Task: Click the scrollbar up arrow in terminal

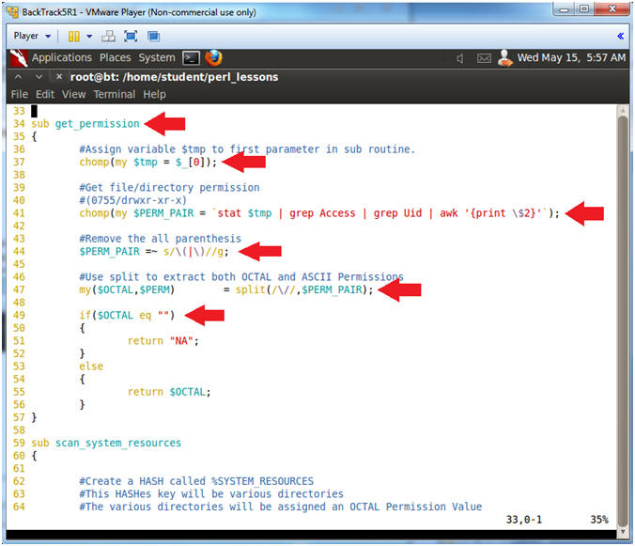Action: coord(623,111)
